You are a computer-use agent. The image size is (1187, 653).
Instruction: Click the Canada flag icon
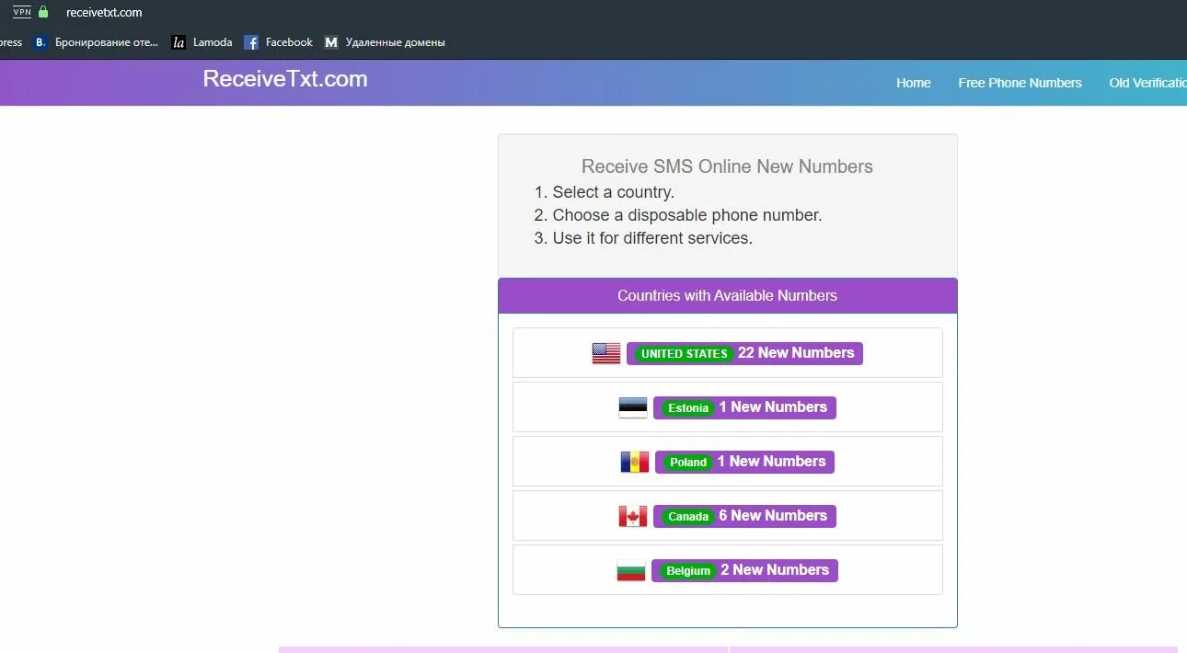(633, 516)
